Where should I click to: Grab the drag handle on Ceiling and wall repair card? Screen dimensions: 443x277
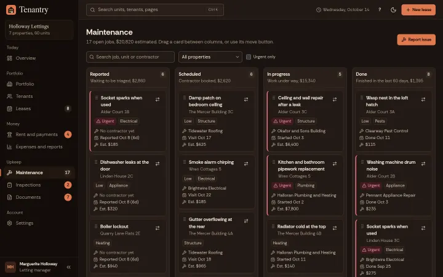pyautogui.click(x=273, y=98)
